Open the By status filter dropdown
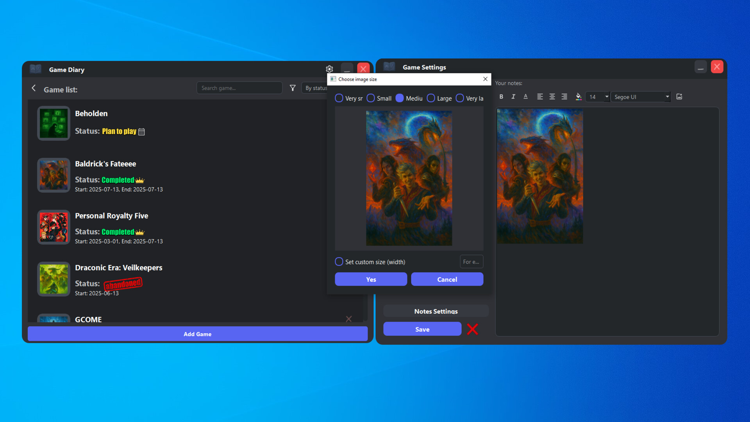 316,88
